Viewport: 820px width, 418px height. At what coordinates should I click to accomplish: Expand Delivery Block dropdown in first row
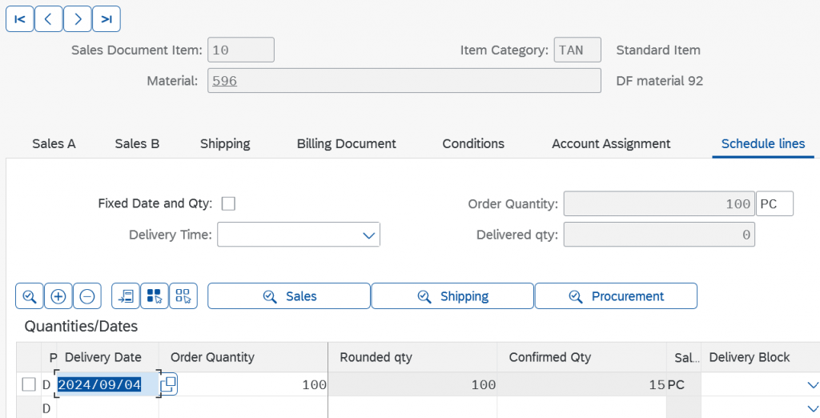click(812, 385)
